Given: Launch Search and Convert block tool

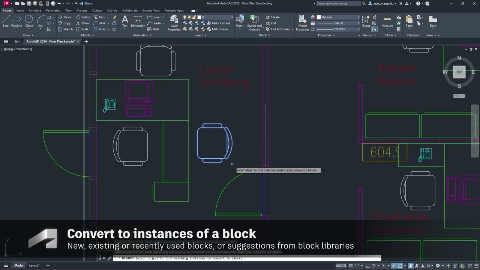Looking at the screenshot, I should click(x=254, y=23).
